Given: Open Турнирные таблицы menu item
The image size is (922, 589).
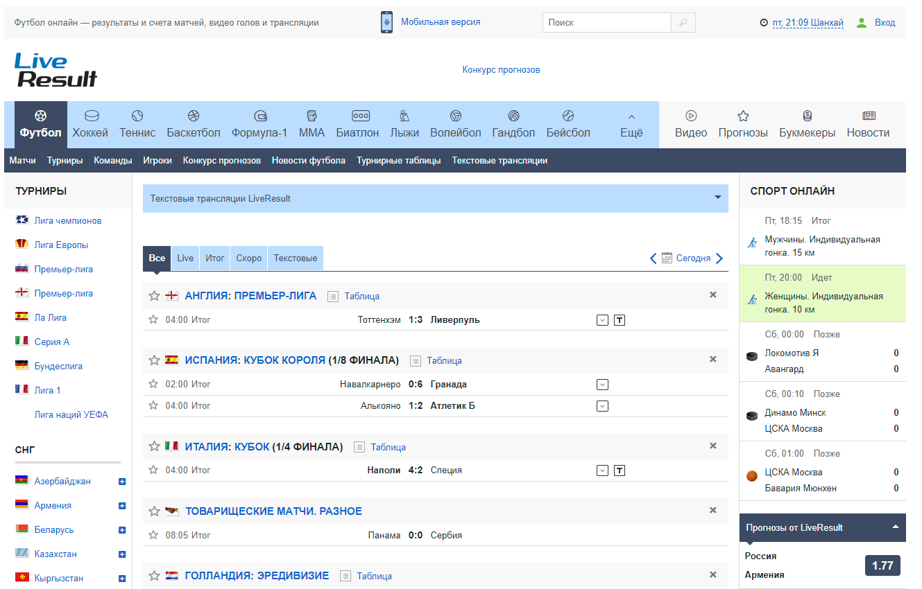Looking at the screenshot, I should pos(398,161).
